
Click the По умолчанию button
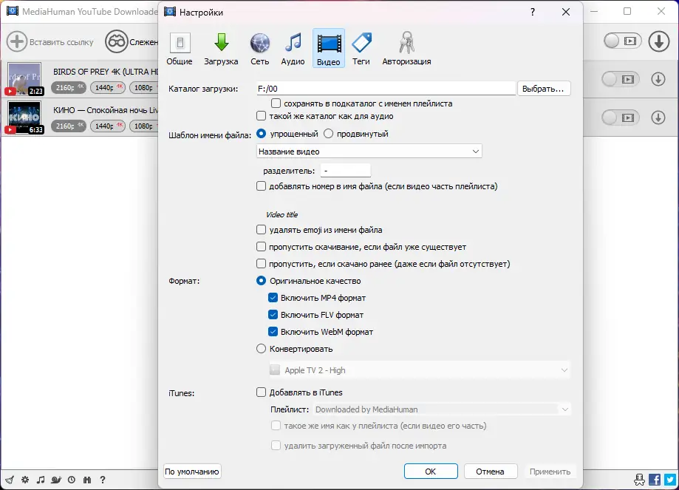pyautogui.click(x=192, y=472)
